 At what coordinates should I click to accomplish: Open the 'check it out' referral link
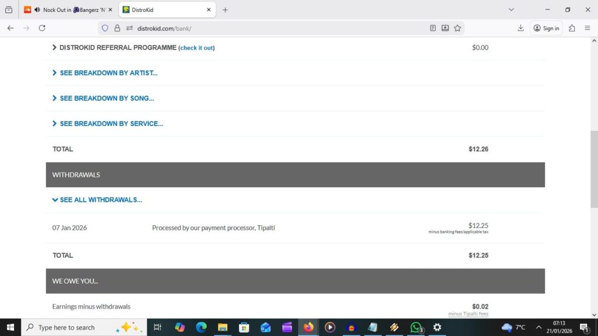(196, 48)
